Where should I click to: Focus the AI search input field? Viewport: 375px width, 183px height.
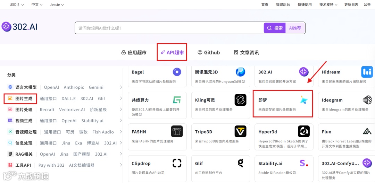[x=169, y=28]
